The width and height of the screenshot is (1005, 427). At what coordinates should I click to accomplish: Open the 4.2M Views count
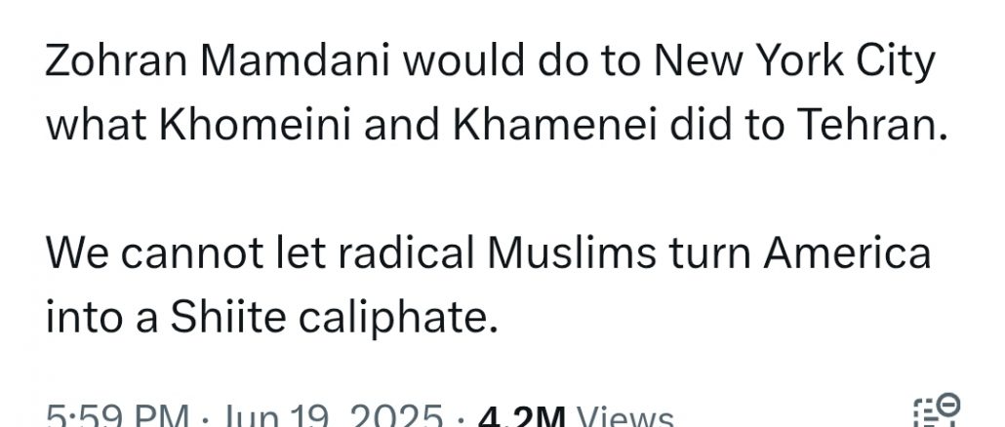[576, 414]
